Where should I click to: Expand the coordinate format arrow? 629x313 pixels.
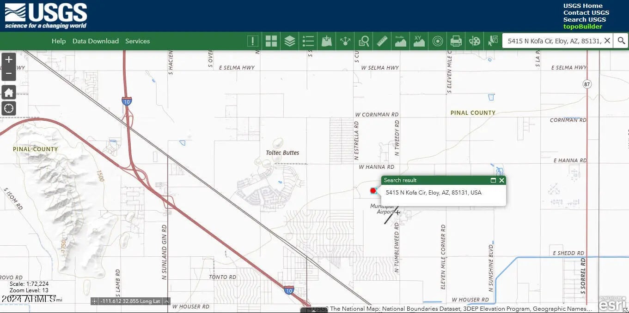pos(167,301)
